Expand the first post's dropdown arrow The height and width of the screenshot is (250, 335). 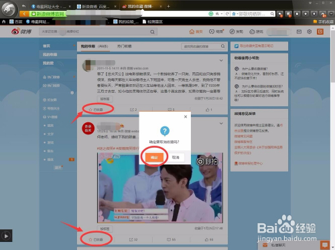click(221, 60)
